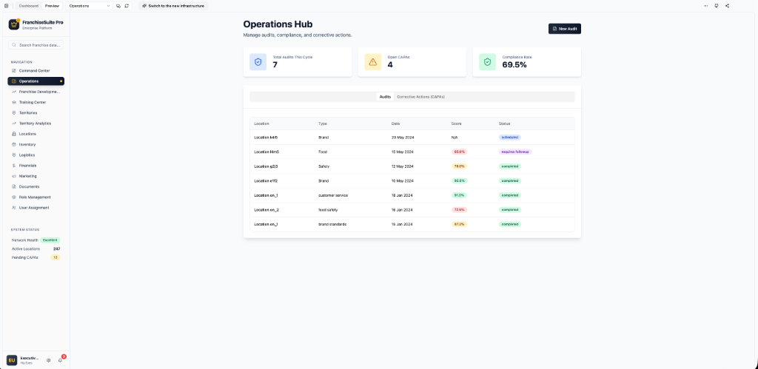Click the warning triangle icon on Open CAPAs card
This screenshot has height=369, width=758.
[373, 62]
